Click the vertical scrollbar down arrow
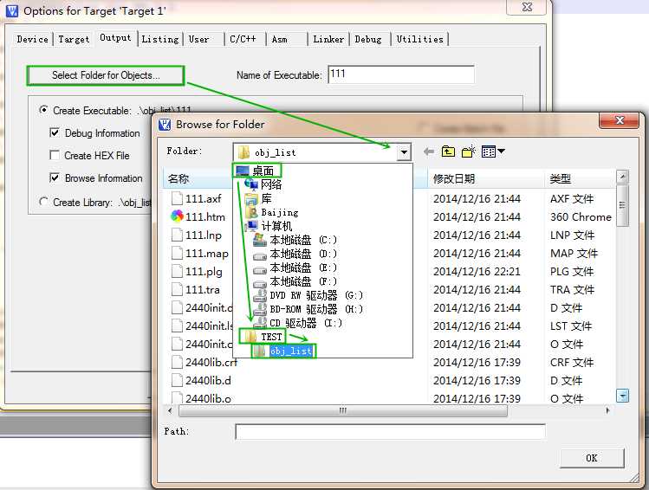The width and height of the screenshot is (649, 490). coord(622,396)
